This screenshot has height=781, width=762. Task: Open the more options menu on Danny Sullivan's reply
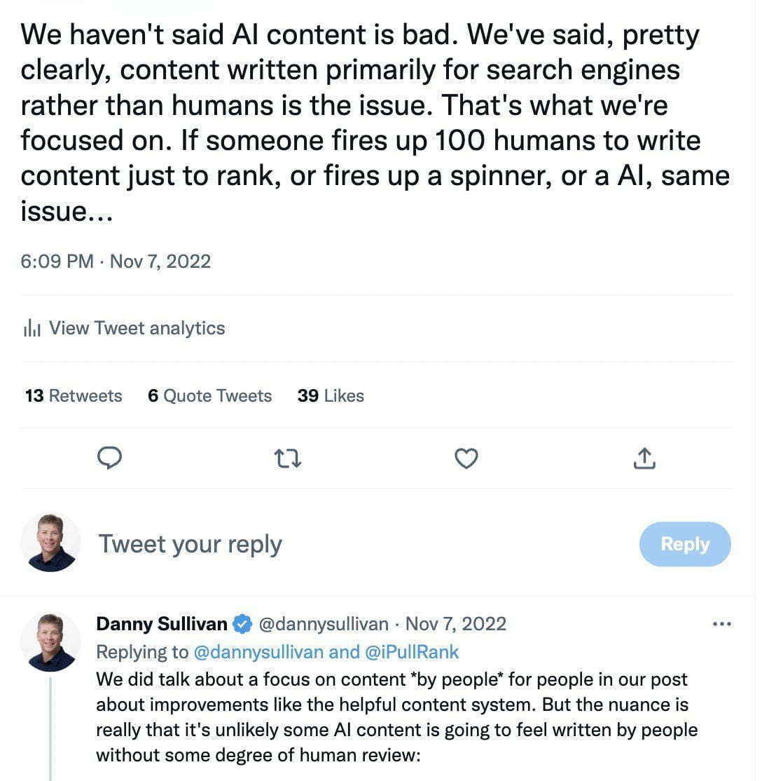click(x=723, y=623)
